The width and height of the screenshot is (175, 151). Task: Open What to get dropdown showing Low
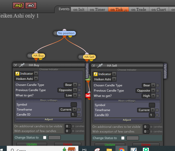(x=75, y=95)
